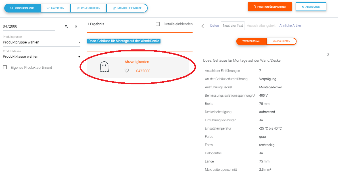Open the Favoriten tab with heart icon

click(x=55, y=8)
